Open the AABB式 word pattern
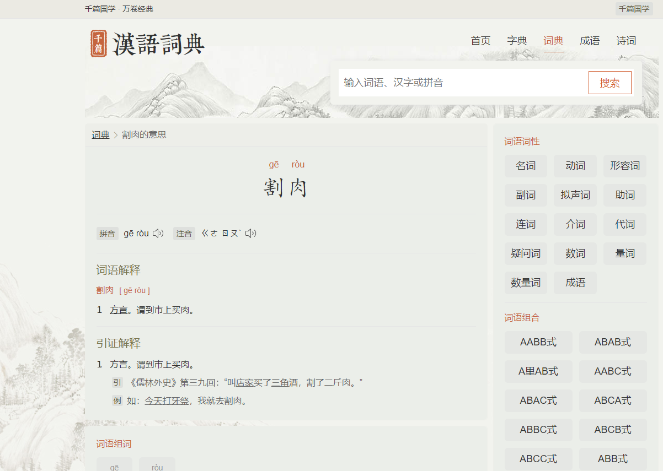Image resolution: width=663 pixels, height=471 pixels. pyautogui.click(x=538, y=342)
